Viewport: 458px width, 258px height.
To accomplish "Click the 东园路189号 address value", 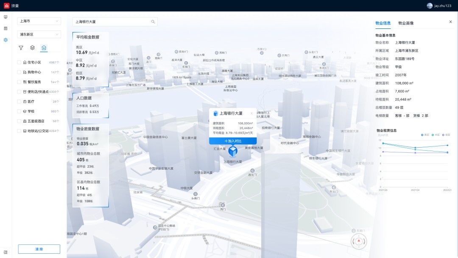I will click(x=405, y=59).
